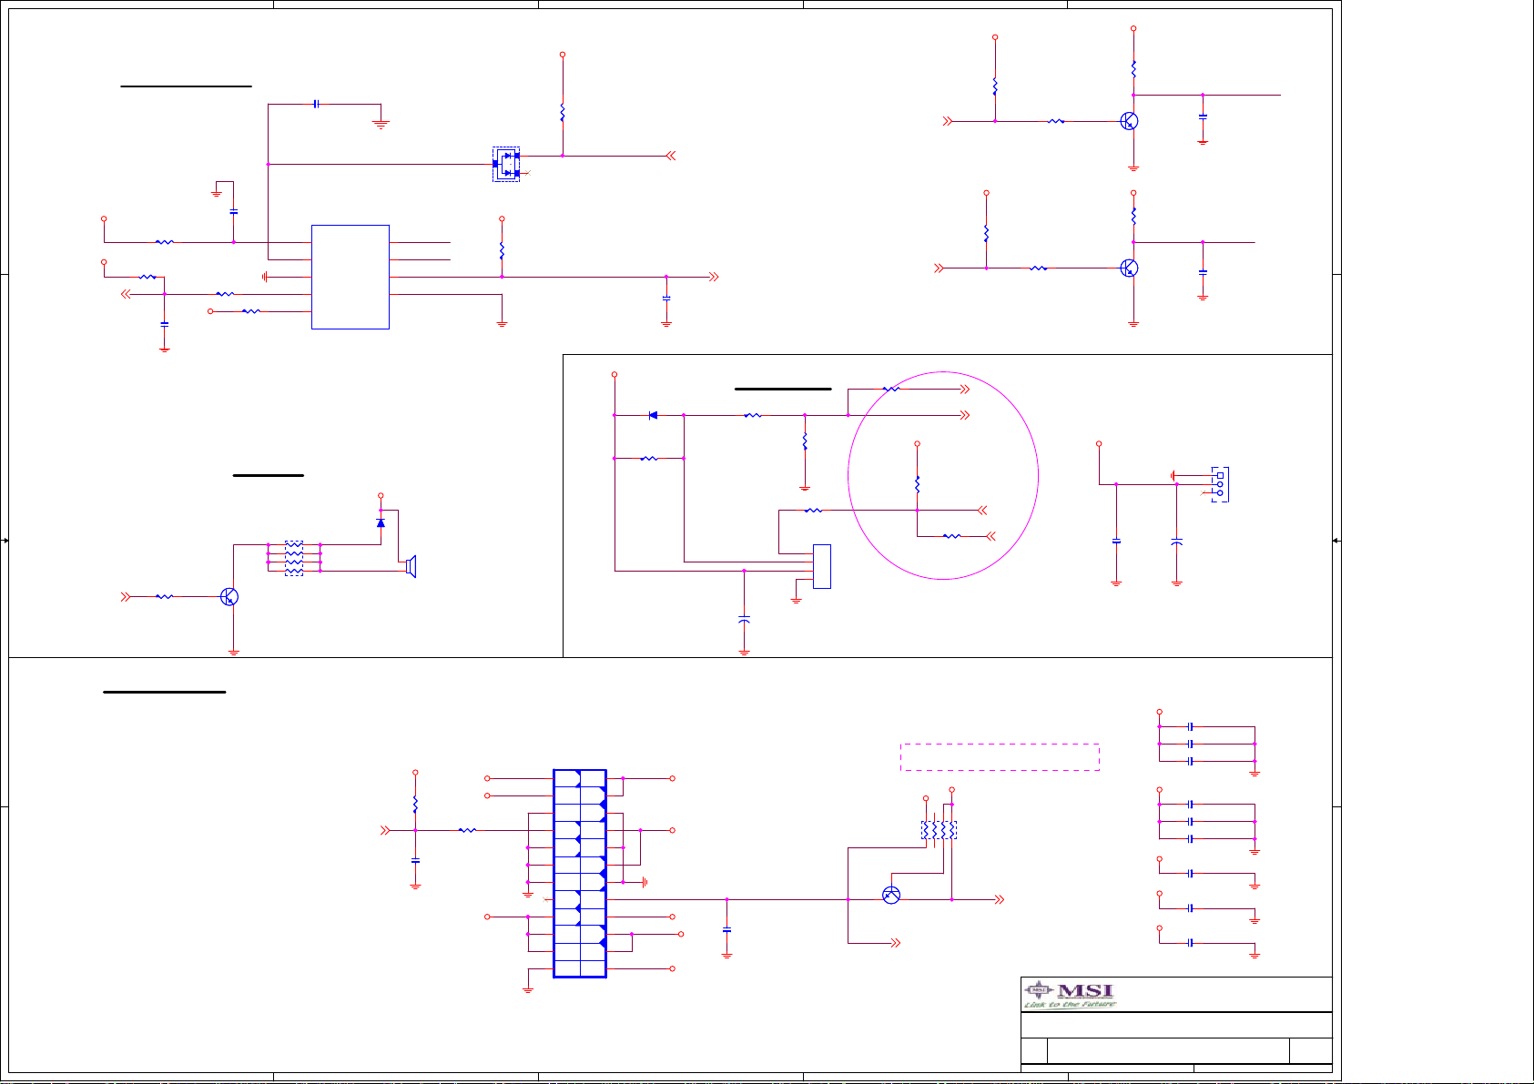Select the dashed resistor array beside the speaker
This screenshot has width=1534, height=1084.
coord(294,558)
